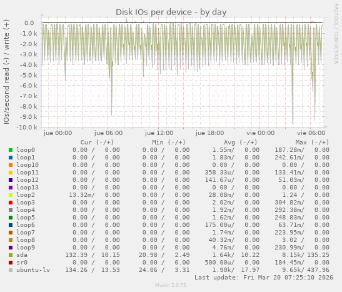The image size is (342, 292).
Task: Click the loop0 green legend swatch
Action: 11,150
